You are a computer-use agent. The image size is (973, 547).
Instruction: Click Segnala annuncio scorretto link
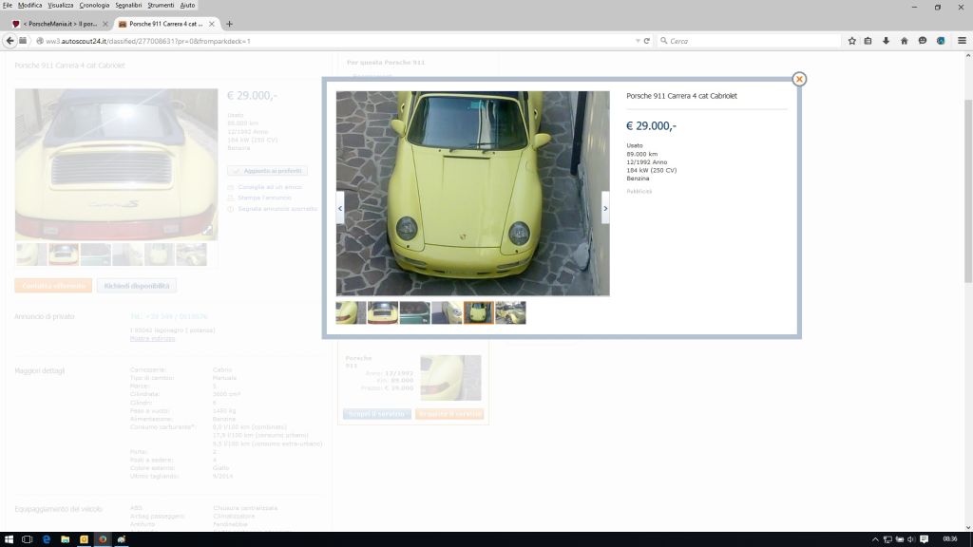tap(277, 209)
